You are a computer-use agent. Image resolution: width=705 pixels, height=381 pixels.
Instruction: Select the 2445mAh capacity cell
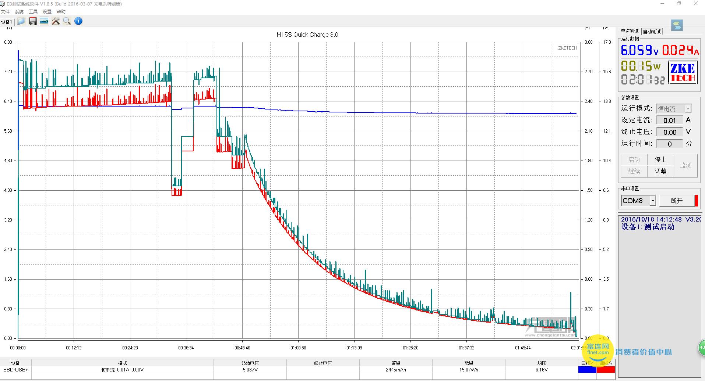coord(396,370)
